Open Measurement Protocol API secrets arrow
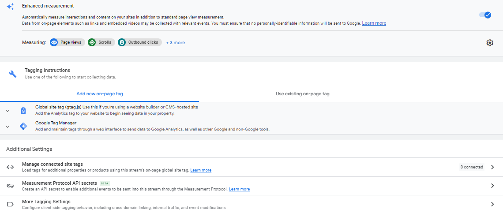The width and height of the screenshot is (503, 213). point(492,186)
